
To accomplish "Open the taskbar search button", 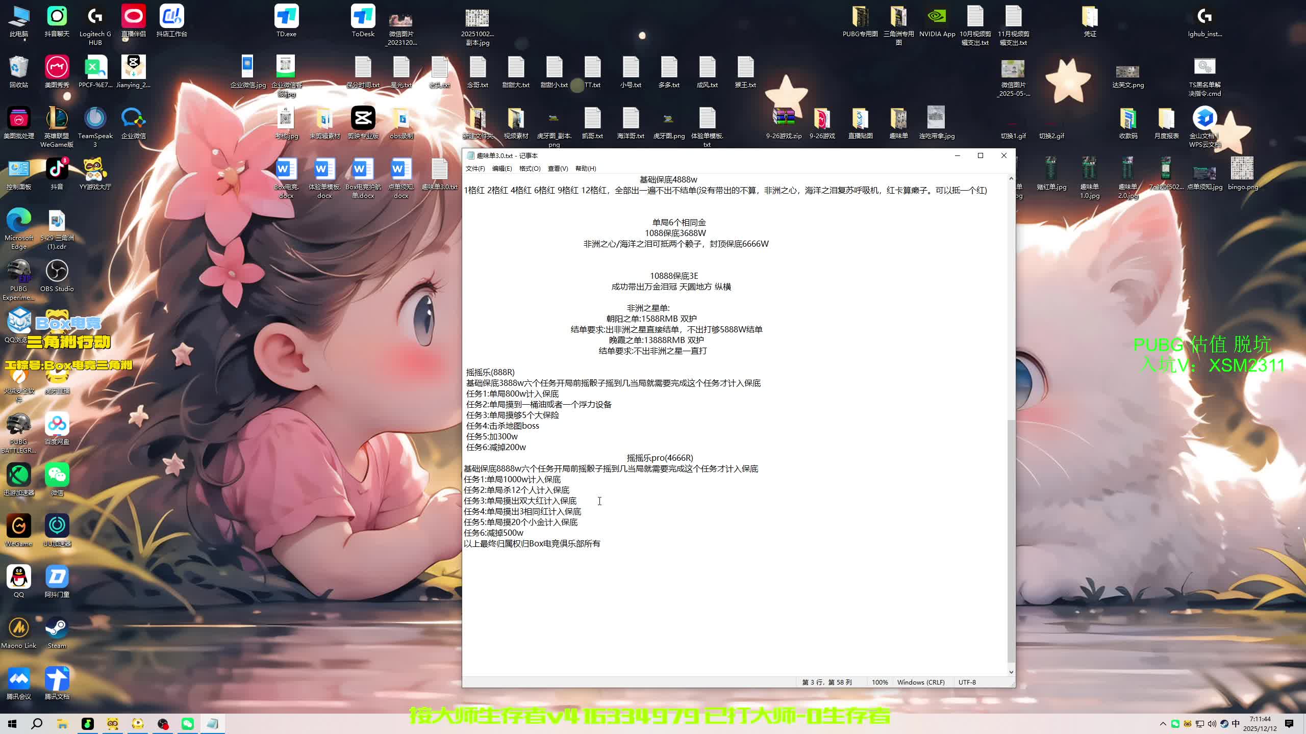I will [37, 724].
